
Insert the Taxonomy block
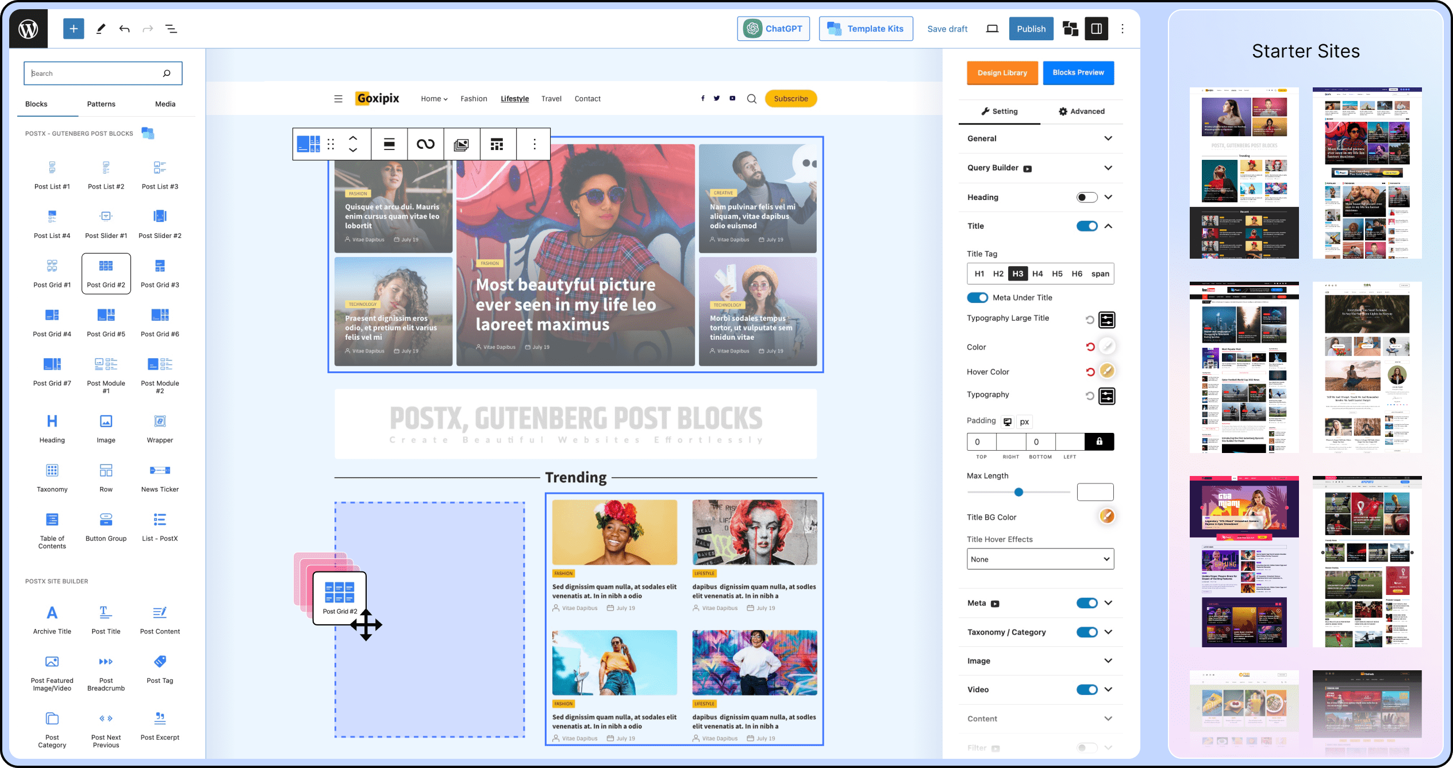coord(52,478)
